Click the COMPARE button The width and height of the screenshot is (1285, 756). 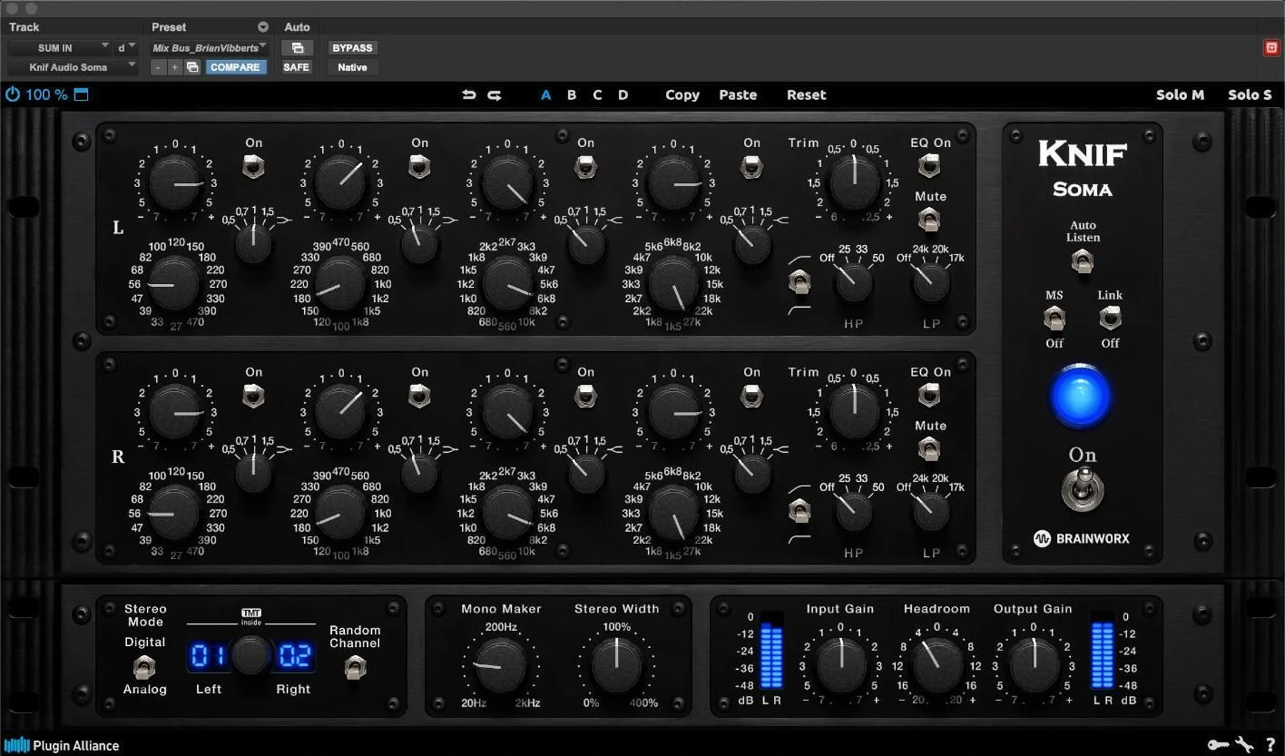coord(235,67)
